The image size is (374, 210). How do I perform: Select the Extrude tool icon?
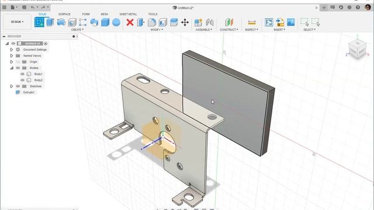tap(50, 22)
